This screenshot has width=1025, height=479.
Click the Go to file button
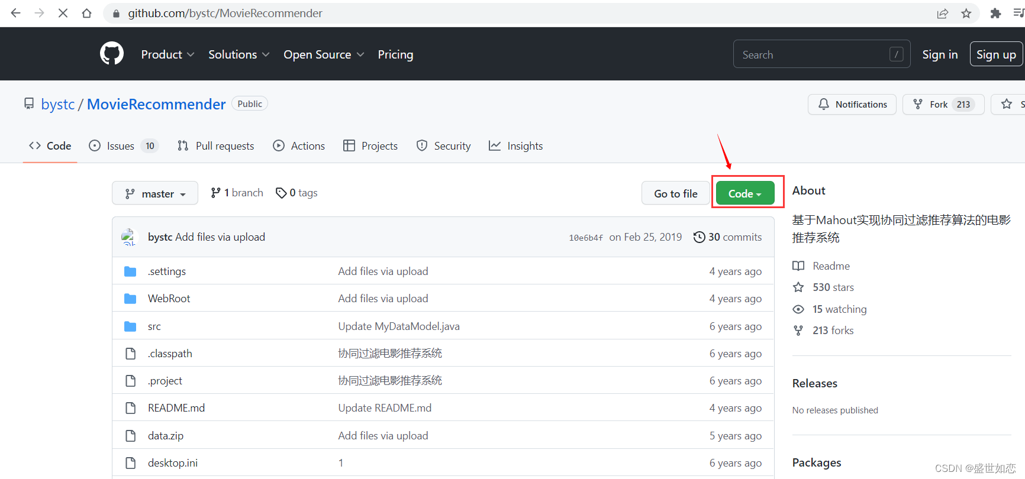(676, 193)
